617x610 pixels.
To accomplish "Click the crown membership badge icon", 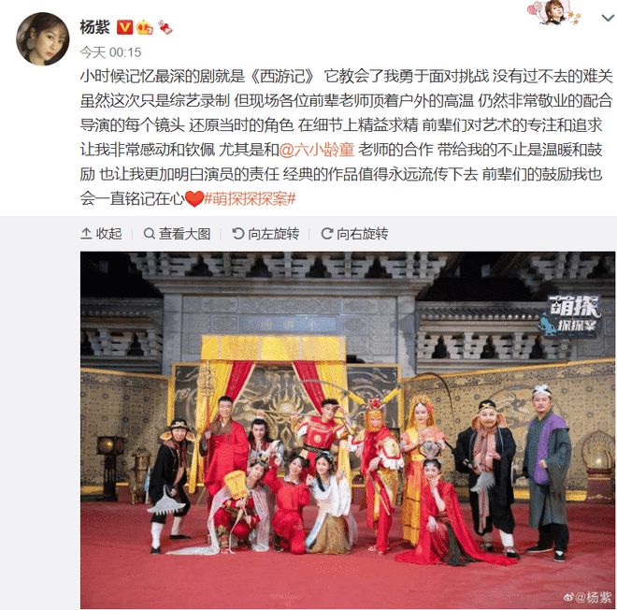I will (x=144, y=27).
